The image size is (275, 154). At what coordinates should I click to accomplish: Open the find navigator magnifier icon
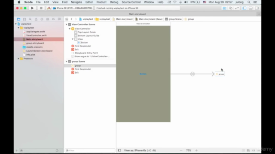pos(30,19)
